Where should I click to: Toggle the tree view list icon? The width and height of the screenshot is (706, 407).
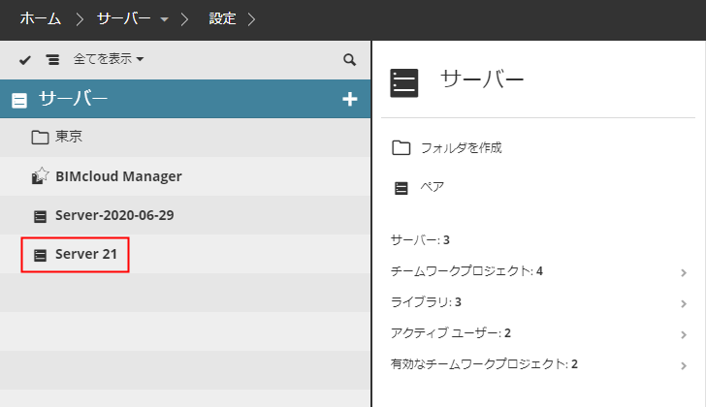coord(51,60)
